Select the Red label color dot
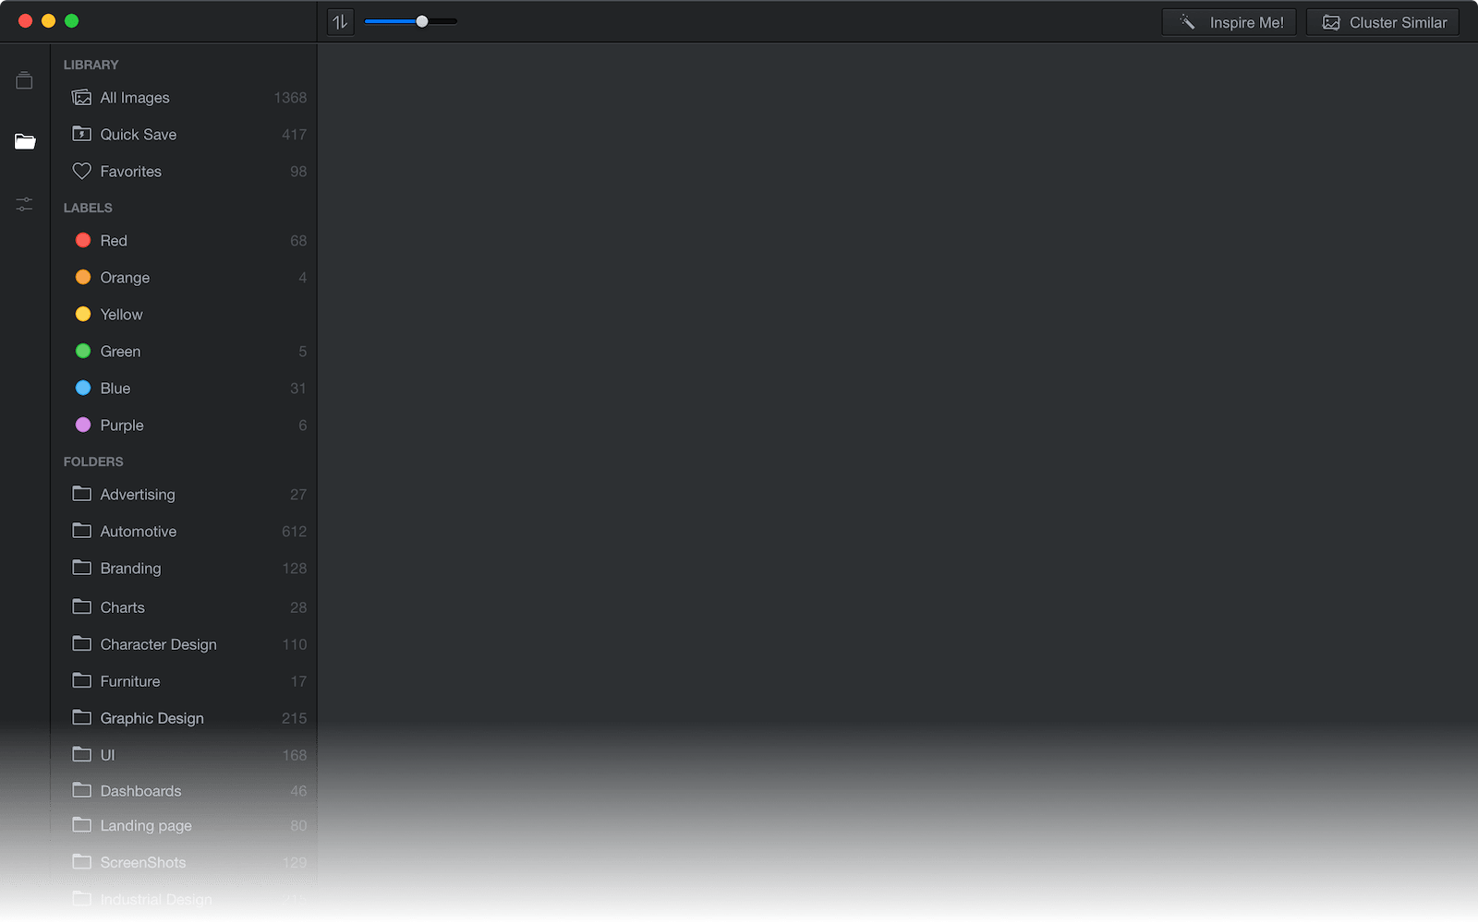This screenshot has height=923, width=1478. [x=83, y=241]
